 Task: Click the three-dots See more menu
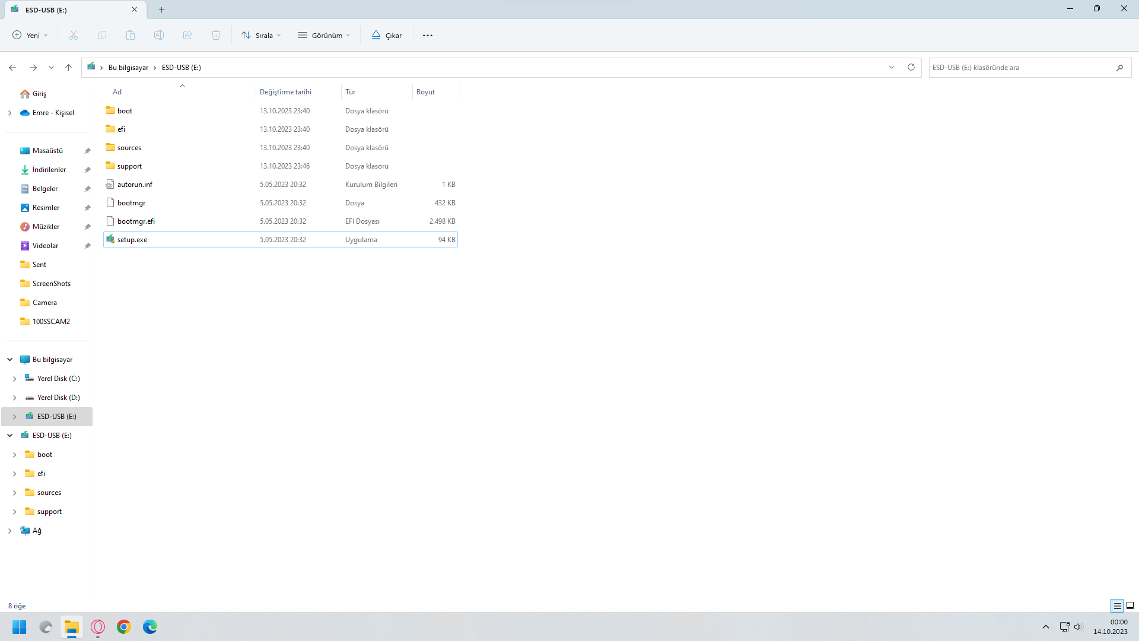click(x=428, y=36)
